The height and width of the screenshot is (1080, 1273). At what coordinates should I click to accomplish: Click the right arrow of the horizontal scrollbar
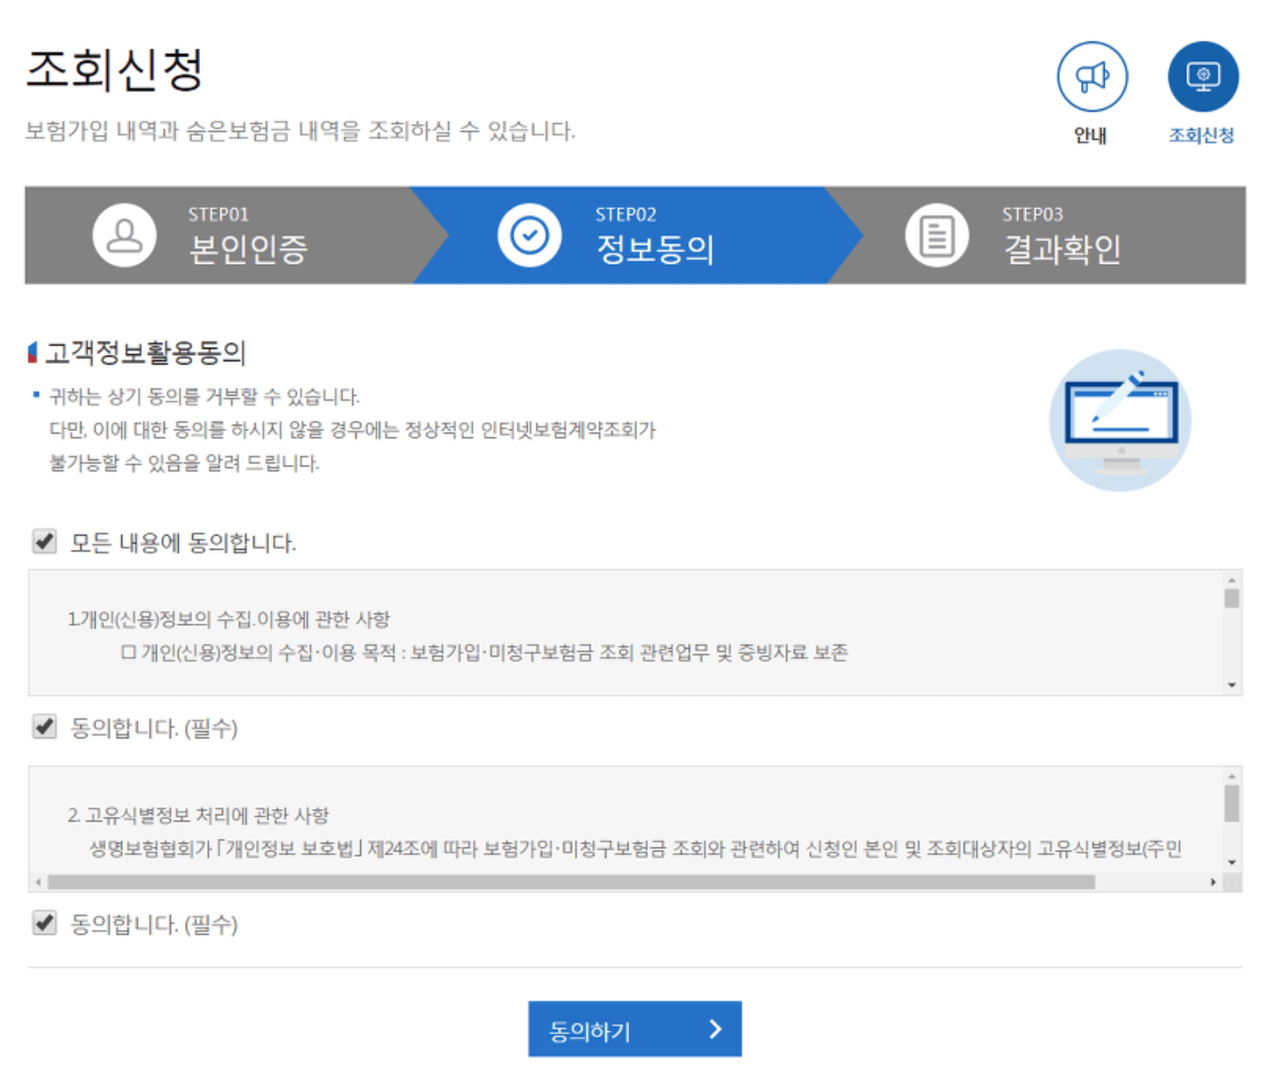point(1215,882)
